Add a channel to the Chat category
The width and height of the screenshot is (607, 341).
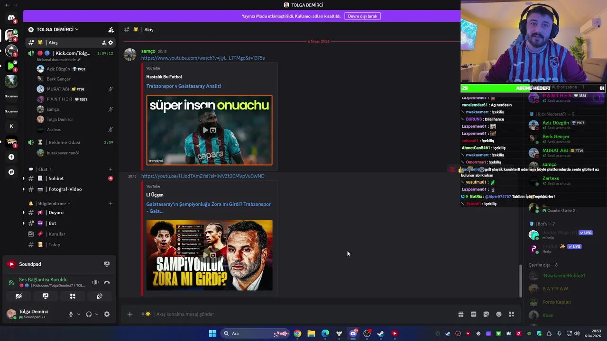pos(110,169)
